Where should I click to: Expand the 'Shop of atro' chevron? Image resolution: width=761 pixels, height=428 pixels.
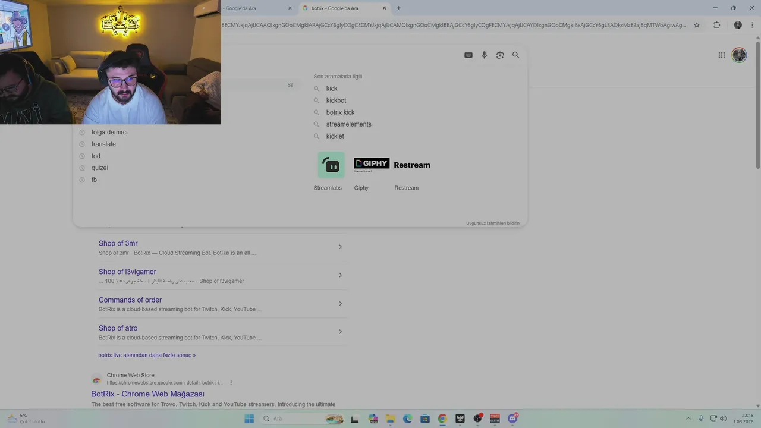coord(340,332)
